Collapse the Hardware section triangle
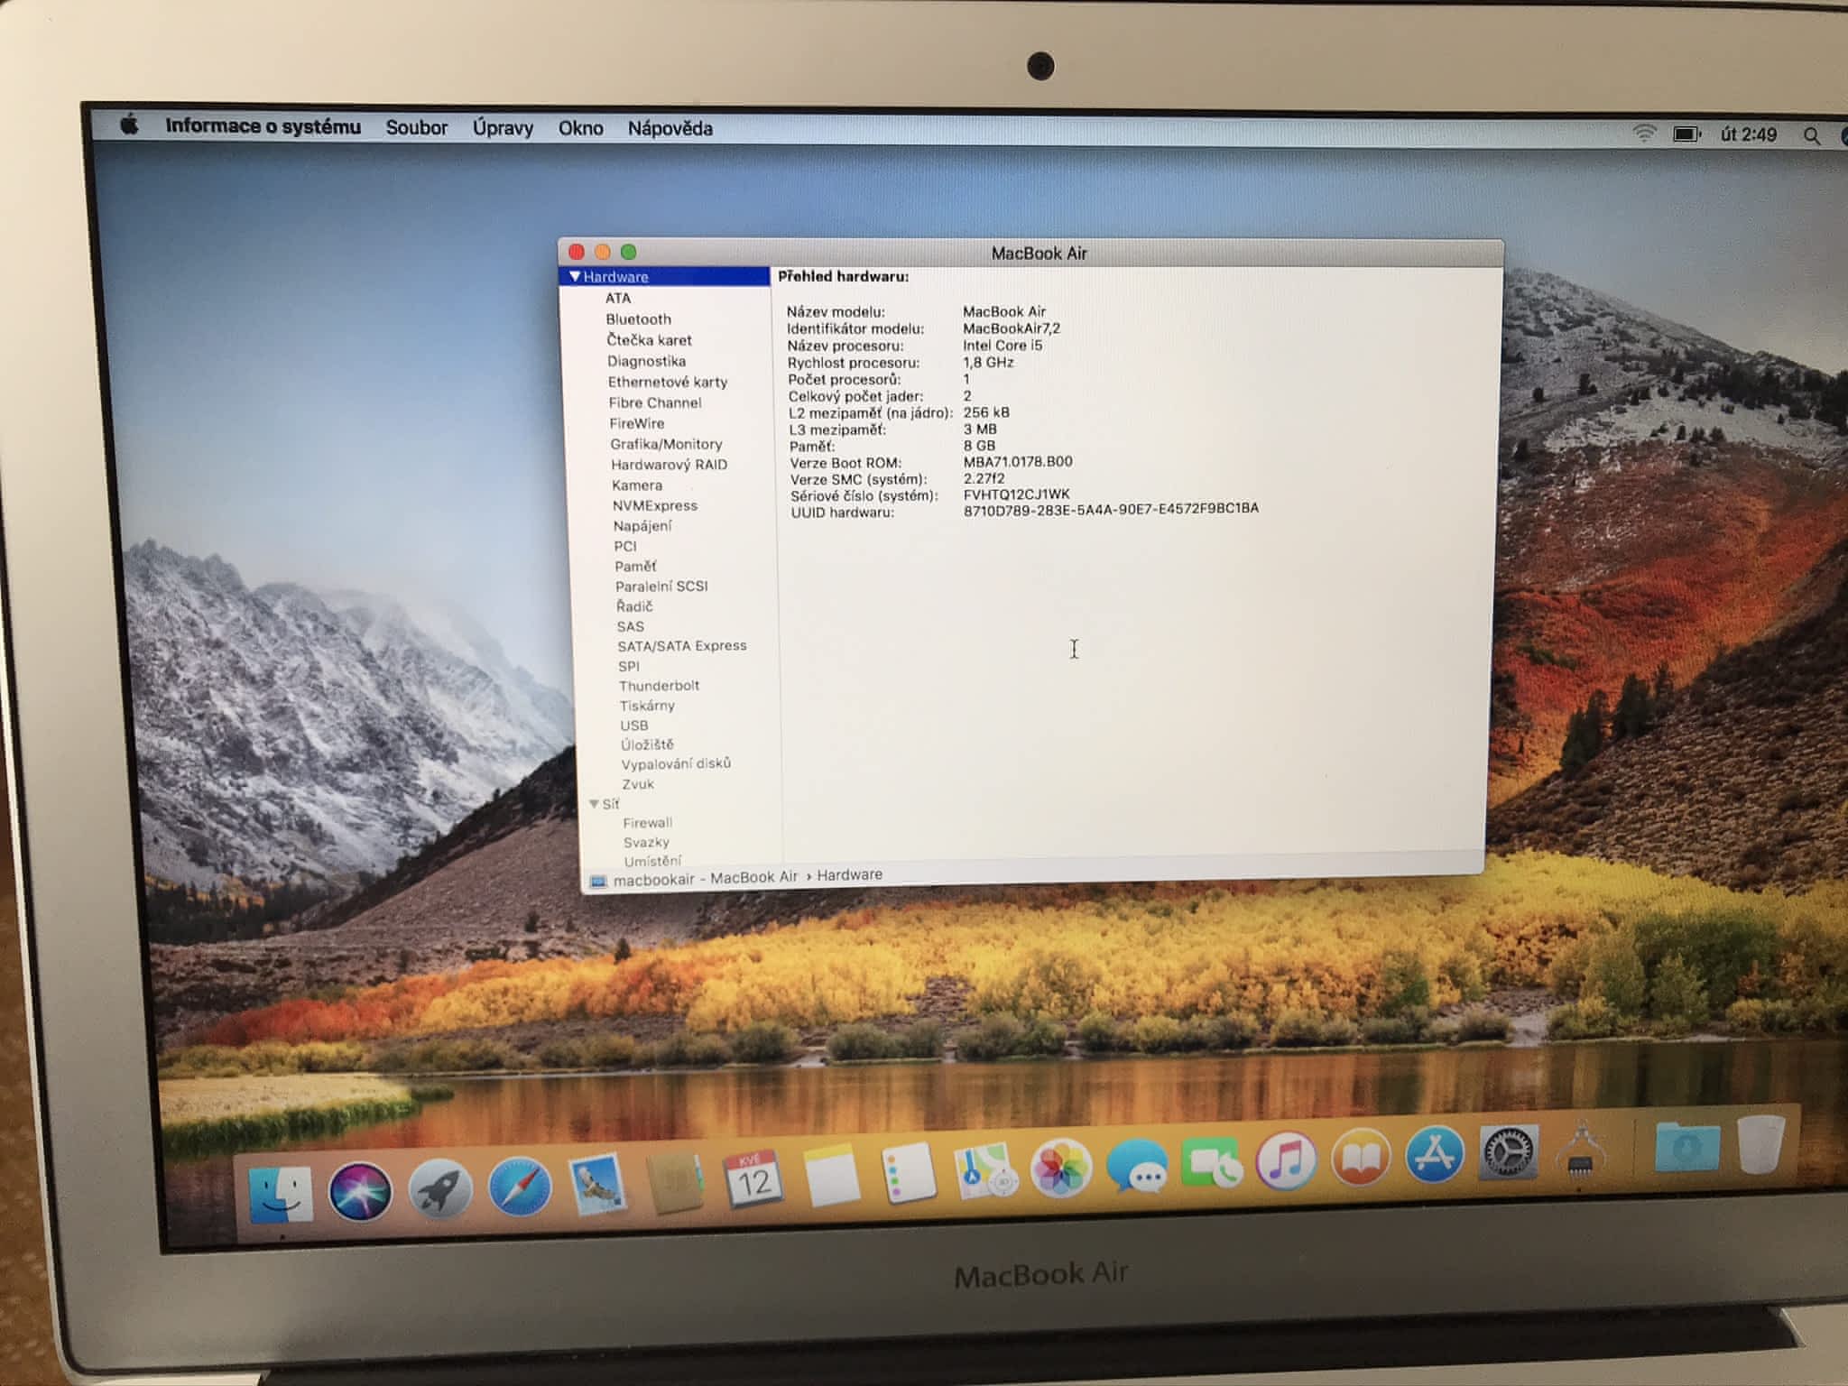This screenshot has height=1386, width=1848. (574, 276)
